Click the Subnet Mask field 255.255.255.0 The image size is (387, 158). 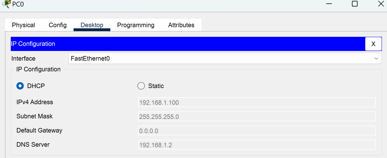[x=257, y=116]
